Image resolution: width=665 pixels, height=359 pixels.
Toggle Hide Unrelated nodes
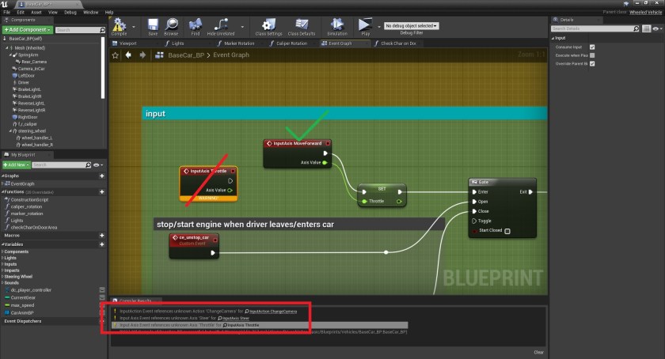pos(222,26)
